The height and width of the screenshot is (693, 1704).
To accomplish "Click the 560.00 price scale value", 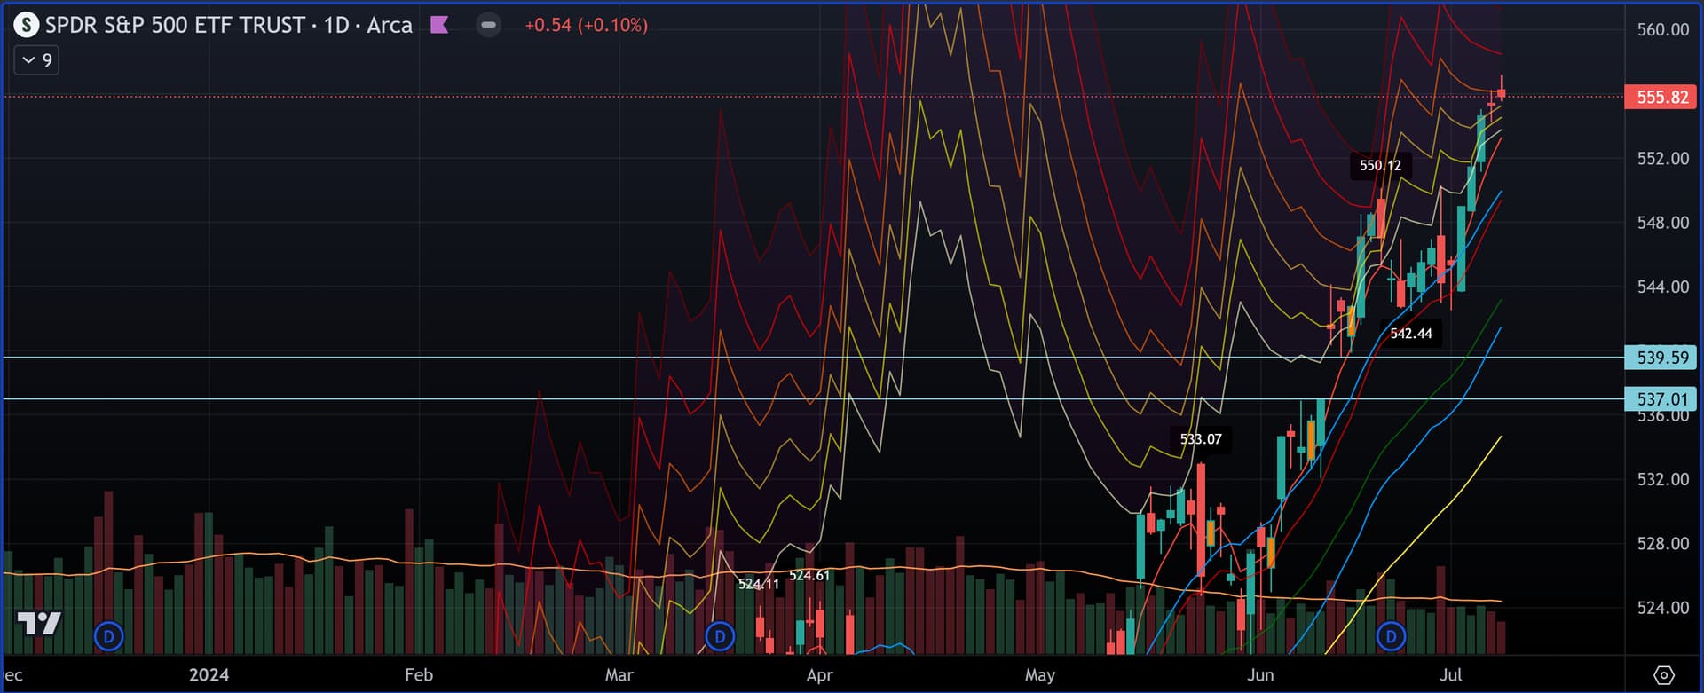I will [x=1663, y=29].
